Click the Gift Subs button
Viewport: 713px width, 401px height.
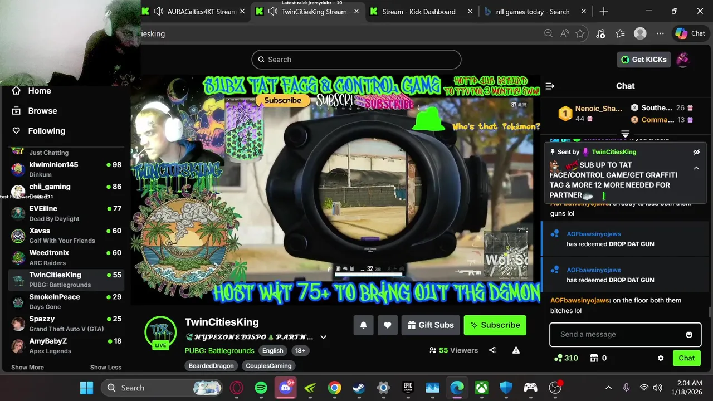coord(431,325)
